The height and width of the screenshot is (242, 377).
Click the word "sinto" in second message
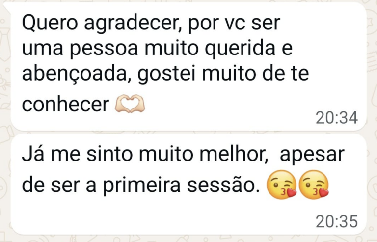click(109, 154)
